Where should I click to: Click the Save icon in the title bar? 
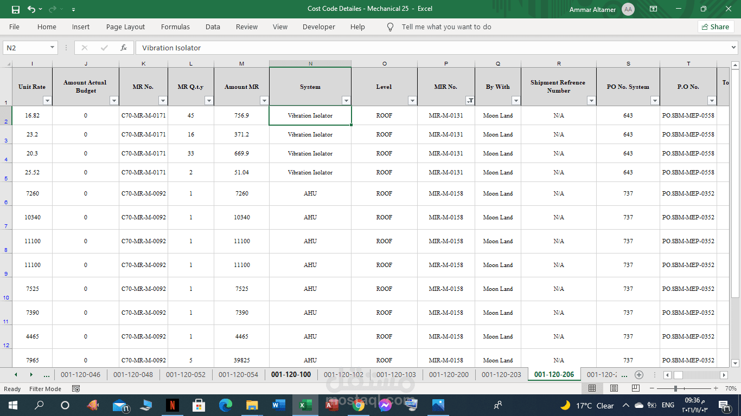point(16,9)
